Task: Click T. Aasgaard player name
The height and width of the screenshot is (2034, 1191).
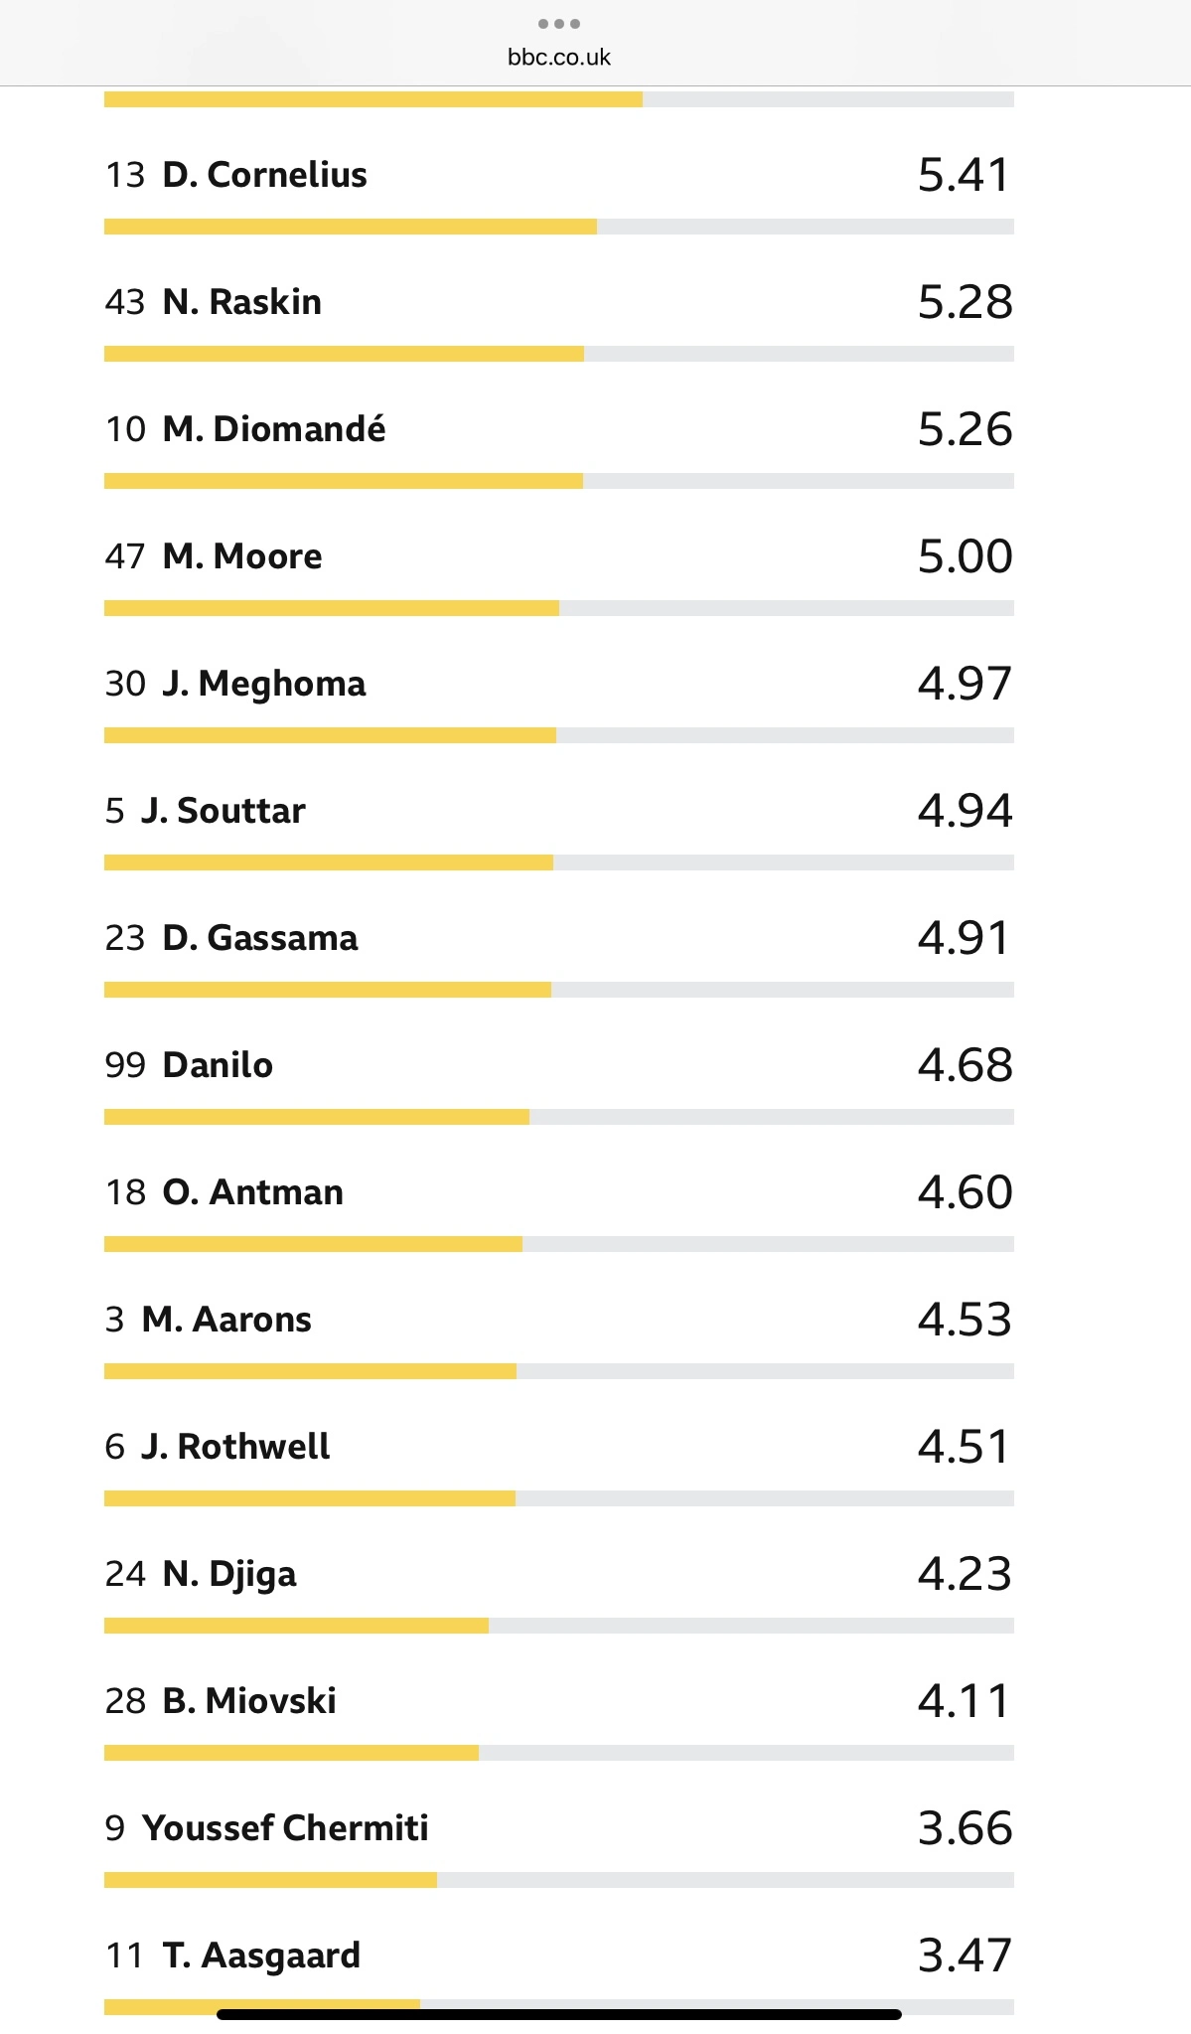Action: pyautogui.click(x=260, y=1956)
